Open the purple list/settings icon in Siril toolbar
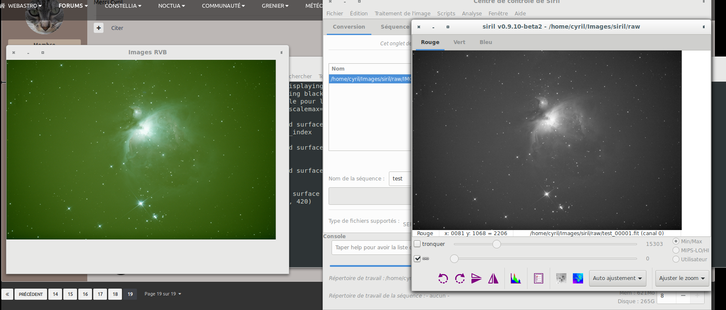The width and height of the screenshot is (726, 310). [x=539, y=278]
